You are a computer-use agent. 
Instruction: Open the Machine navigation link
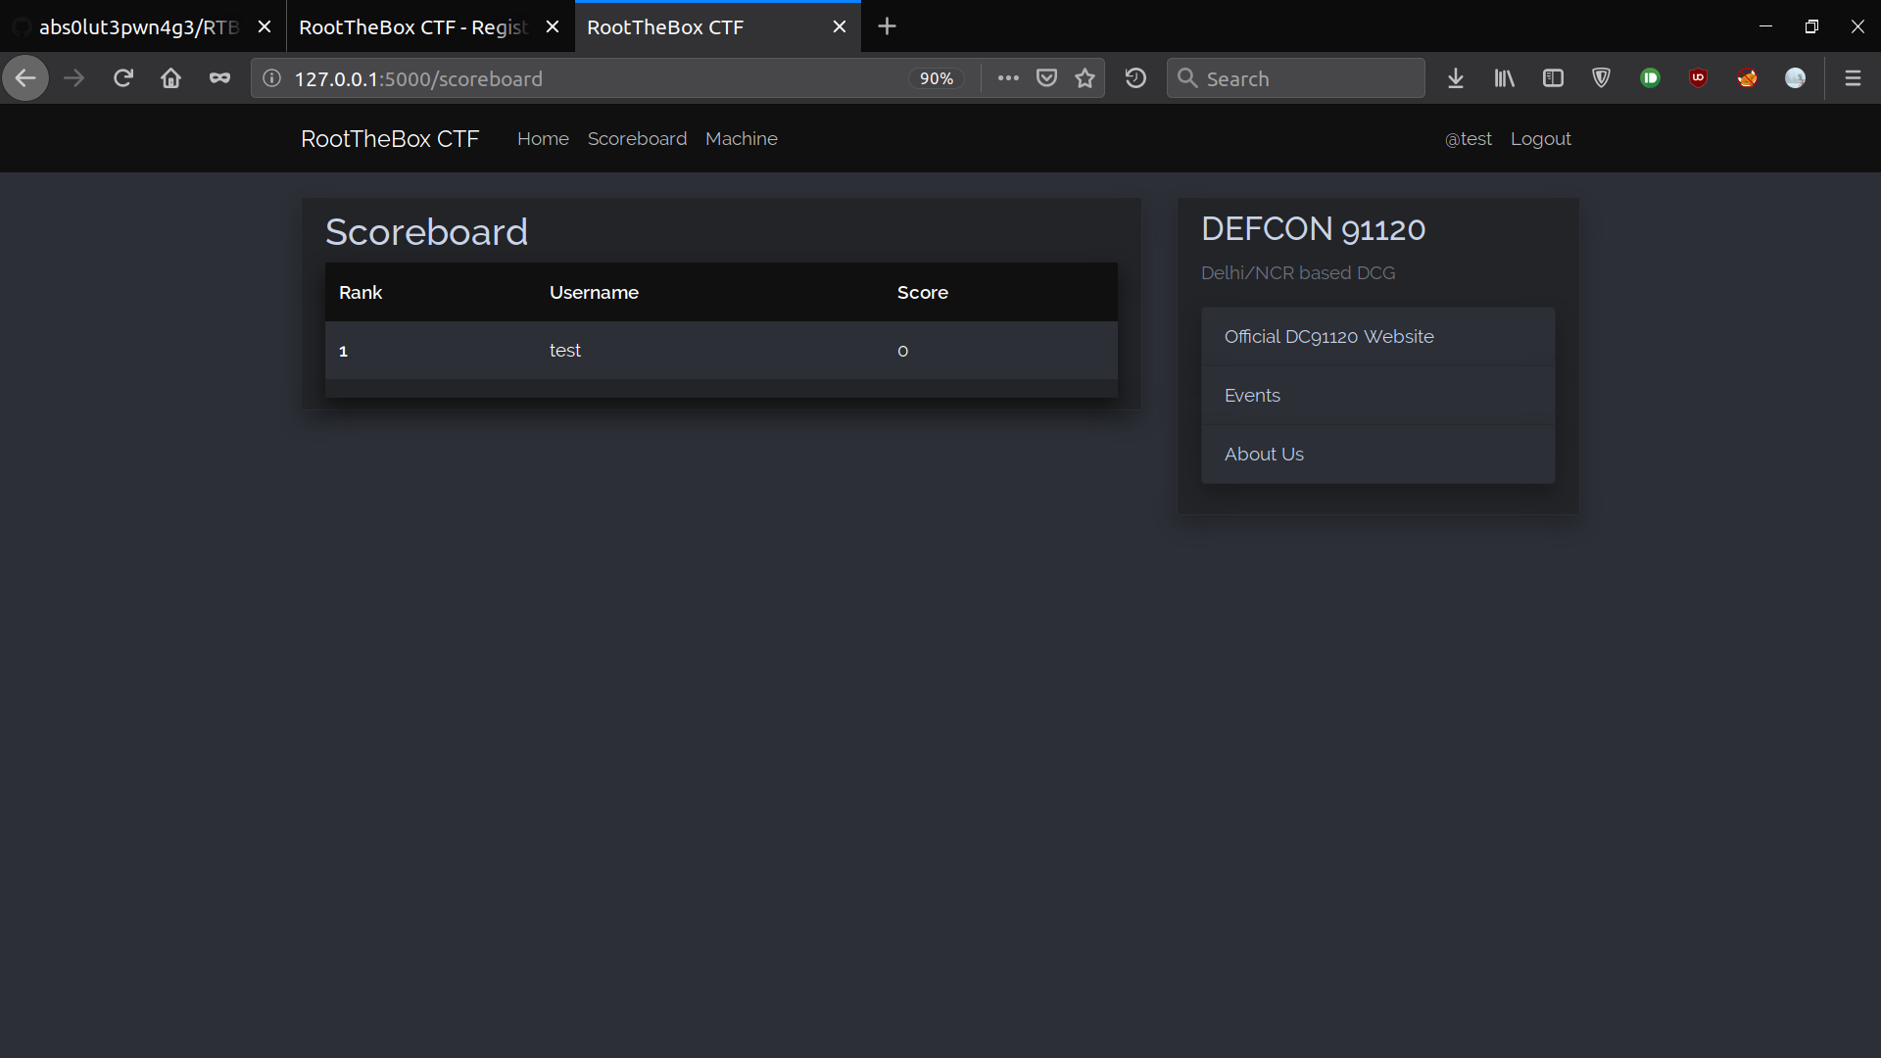coord(741,139)
